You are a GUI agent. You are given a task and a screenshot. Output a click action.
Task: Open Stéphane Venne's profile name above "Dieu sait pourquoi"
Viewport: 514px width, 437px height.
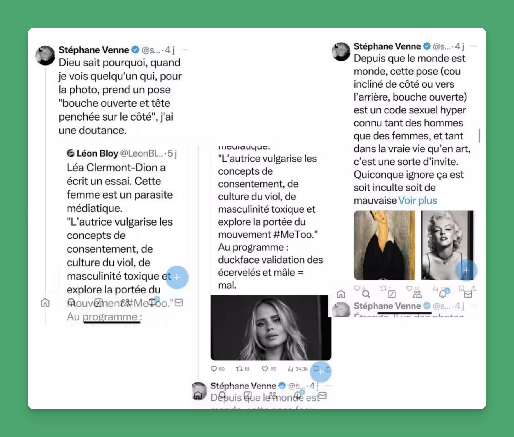(x=94, y=50)
